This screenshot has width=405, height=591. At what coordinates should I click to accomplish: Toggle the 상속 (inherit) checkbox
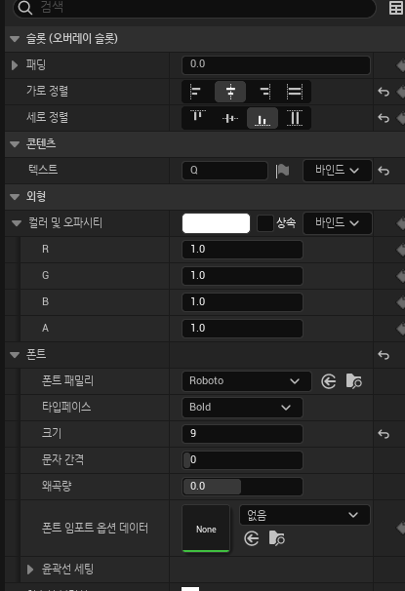click(264, 223)
